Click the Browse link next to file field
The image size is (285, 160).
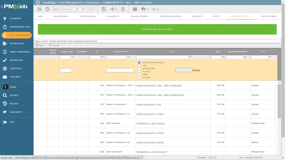point(196,69)
